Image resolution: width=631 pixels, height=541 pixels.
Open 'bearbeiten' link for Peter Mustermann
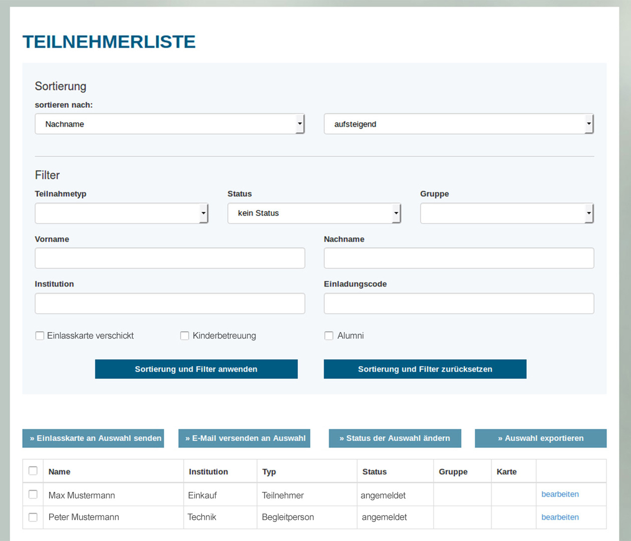pos(560,517)
